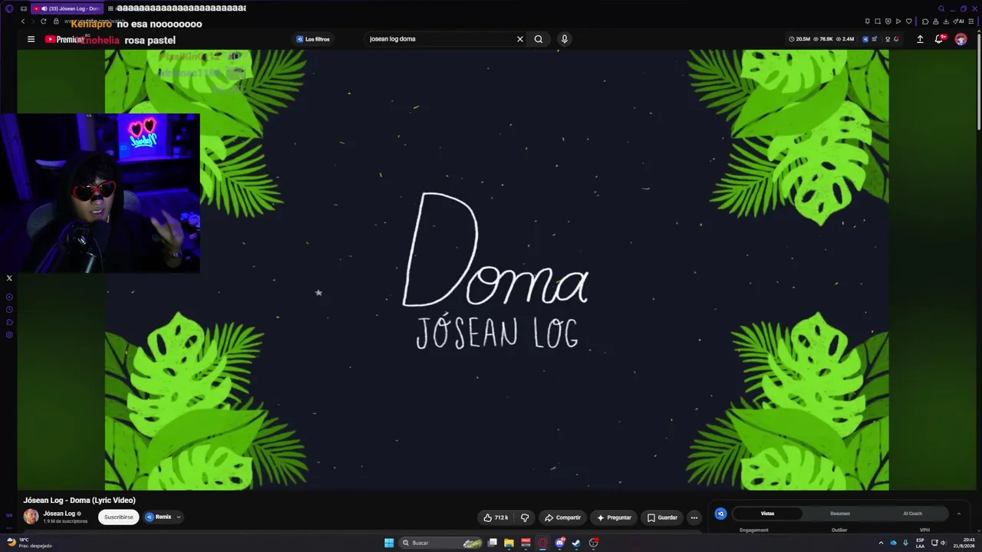This screenshot has height=552, width=982.
Task: Save the video with Guardar
Action: point(662,517)
